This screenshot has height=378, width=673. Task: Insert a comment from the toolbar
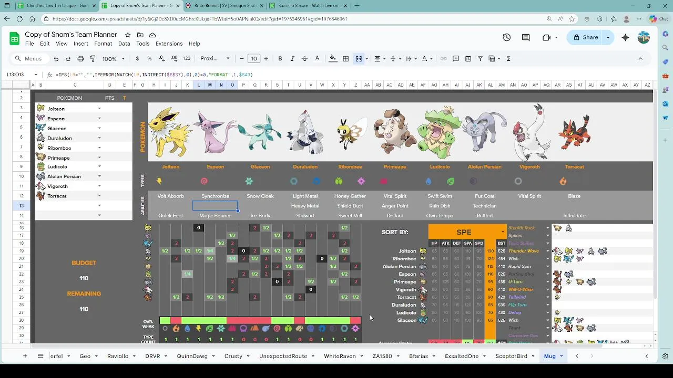pos(456,59)
